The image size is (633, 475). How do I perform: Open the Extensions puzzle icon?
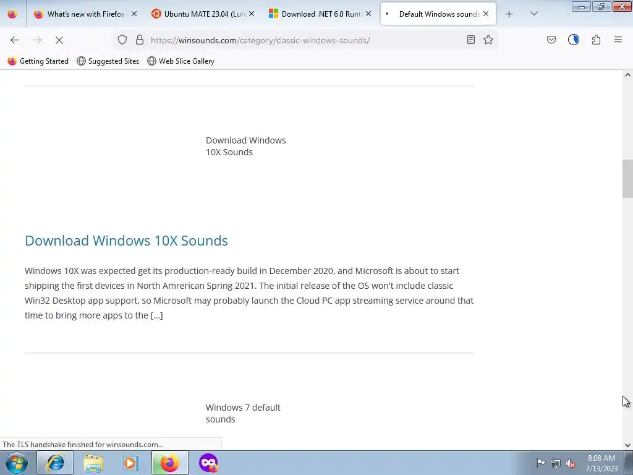click(597, 40)
